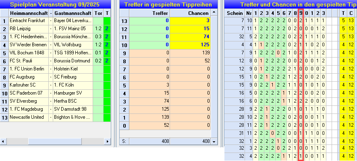The height and width of the screenshot is (161, 357).
Task: Select the SC Freiburg cell
Action: (x=73, y=77)
